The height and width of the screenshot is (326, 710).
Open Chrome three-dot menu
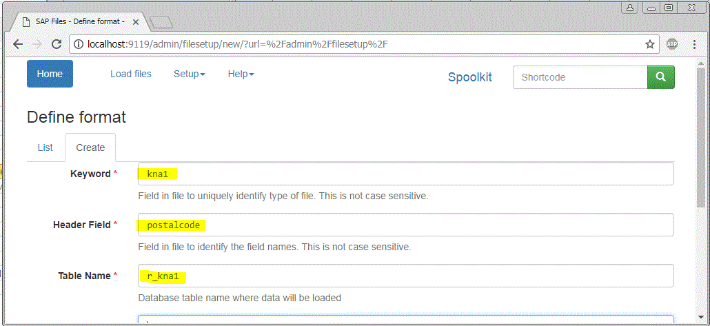tap(694, 44)
